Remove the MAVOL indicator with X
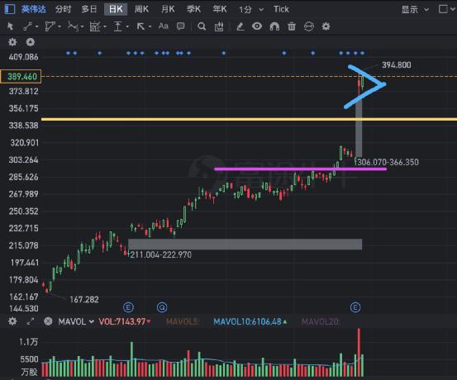The height and width of the screenshot is (380, 457). pyautogui.click(x=48, y=321)
